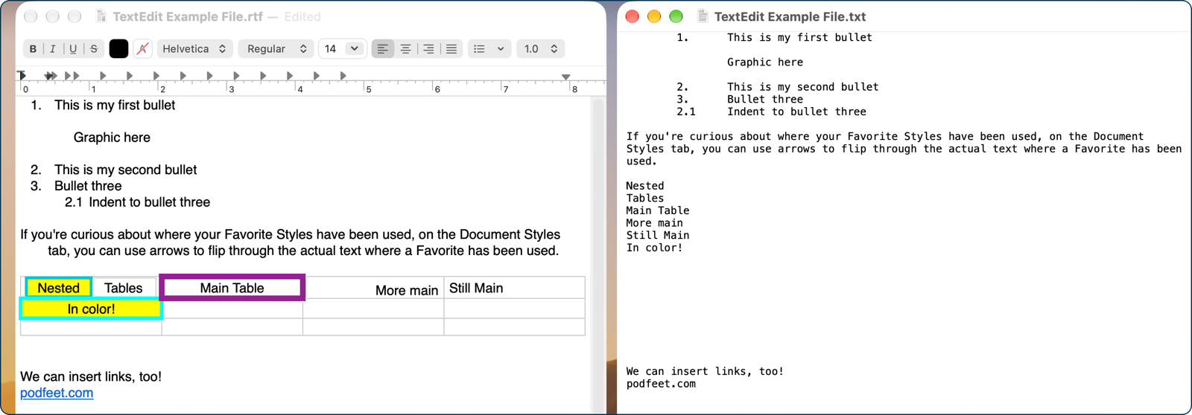Click the TextEdit Example File.rtf window title
This screenshot has height=415, width=1192.
click(188, 16)
